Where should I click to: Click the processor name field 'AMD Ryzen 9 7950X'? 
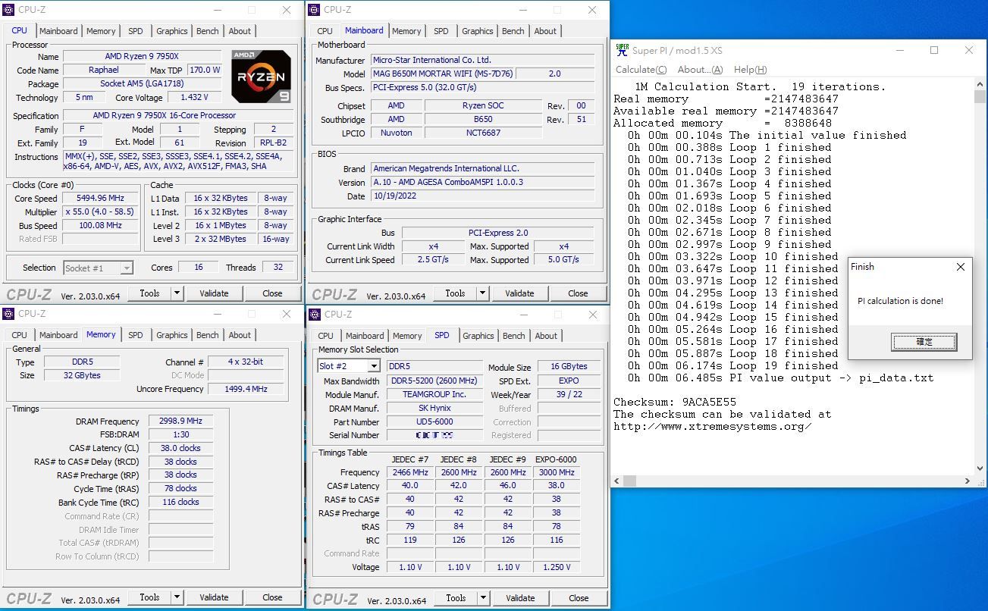[142, 57]
